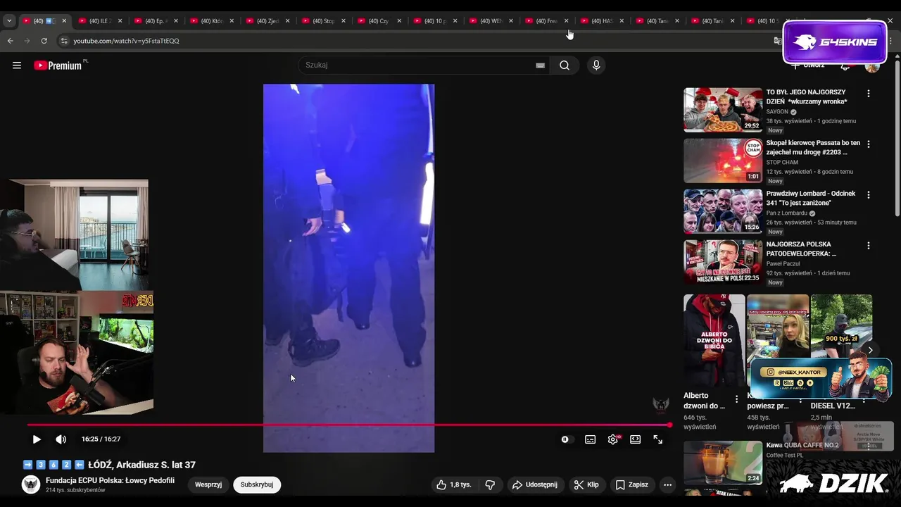Join the channel via Wesprzyj

coord(208,484)
